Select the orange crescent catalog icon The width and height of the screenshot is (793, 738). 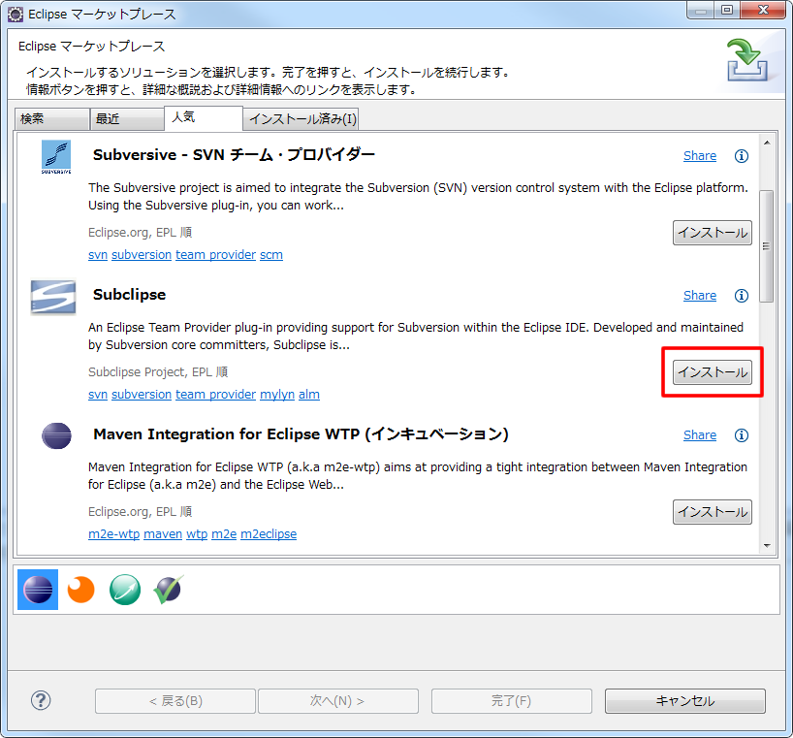coord(80,590)
